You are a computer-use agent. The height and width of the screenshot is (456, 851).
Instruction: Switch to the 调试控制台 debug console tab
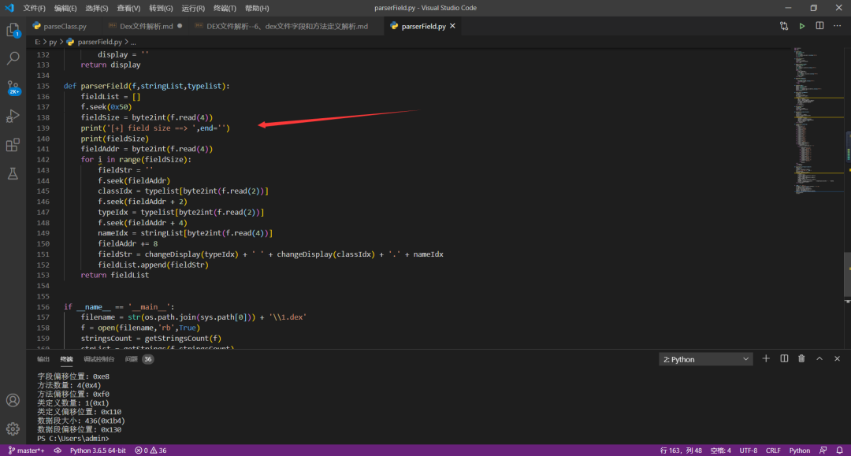[x=98, y=359]
